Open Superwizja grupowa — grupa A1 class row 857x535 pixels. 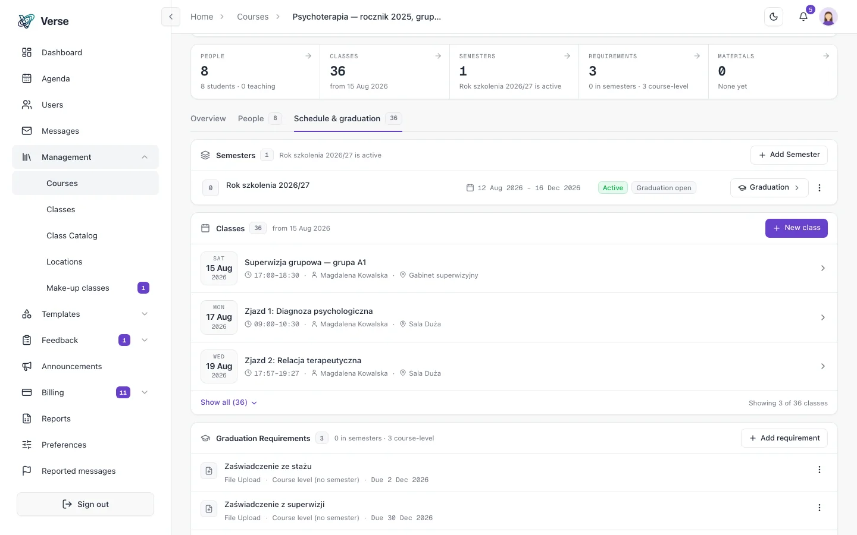[514, 268]
